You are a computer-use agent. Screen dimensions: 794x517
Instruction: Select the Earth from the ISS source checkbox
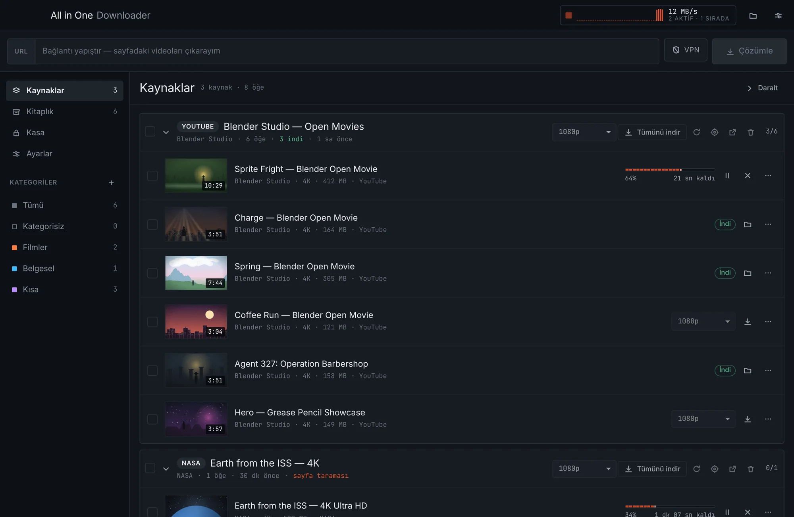pyautogui.click(x=150, y=468)
